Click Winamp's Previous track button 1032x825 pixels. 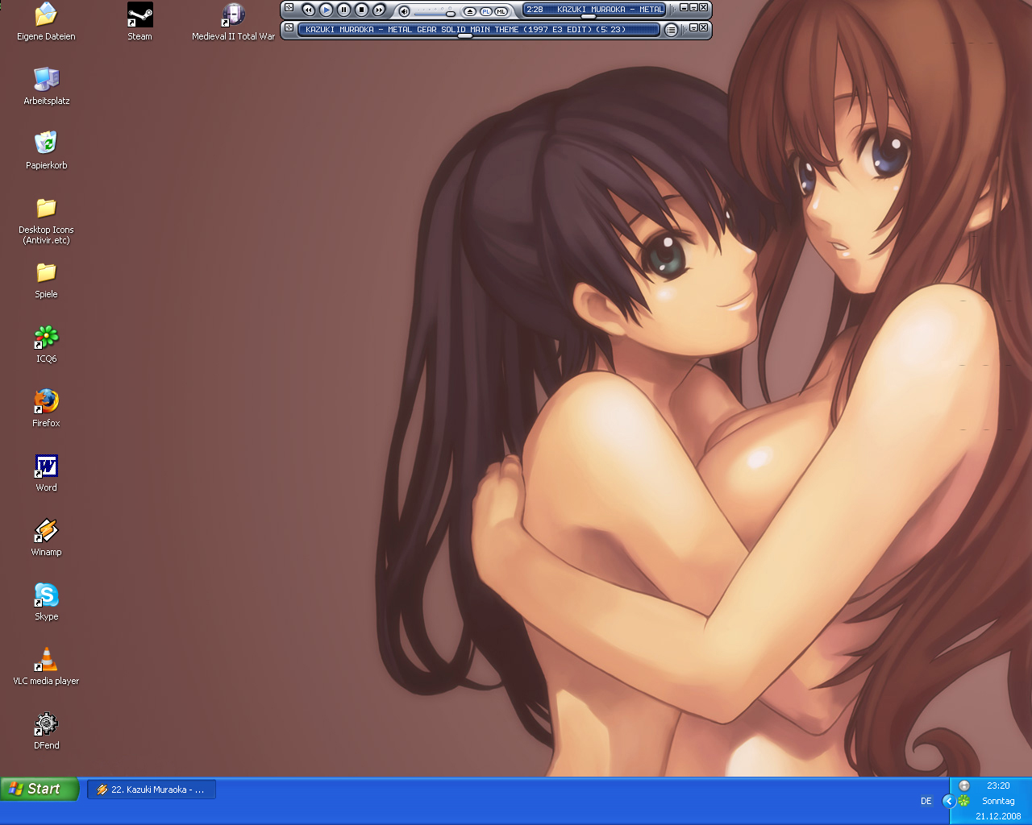point(308,10)
